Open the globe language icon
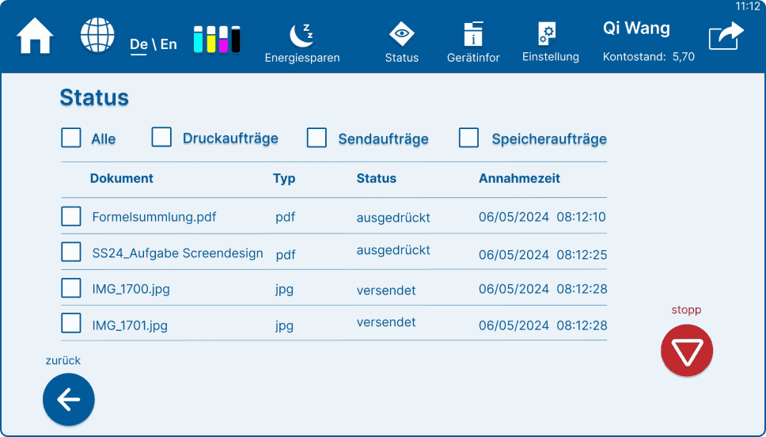766x437 pixels. (x=97, y=35)
